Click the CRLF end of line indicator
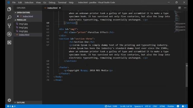 coord(155,106)
